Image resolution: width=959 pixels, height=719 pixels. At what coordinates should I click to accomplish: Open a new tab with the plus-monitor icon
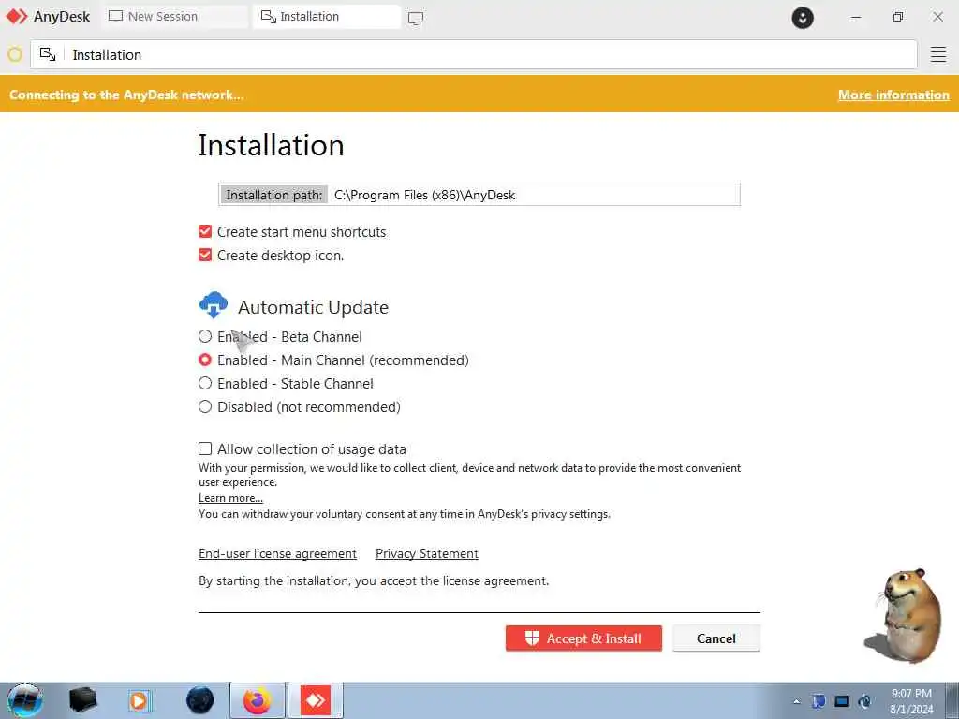[x=416, y=18]
